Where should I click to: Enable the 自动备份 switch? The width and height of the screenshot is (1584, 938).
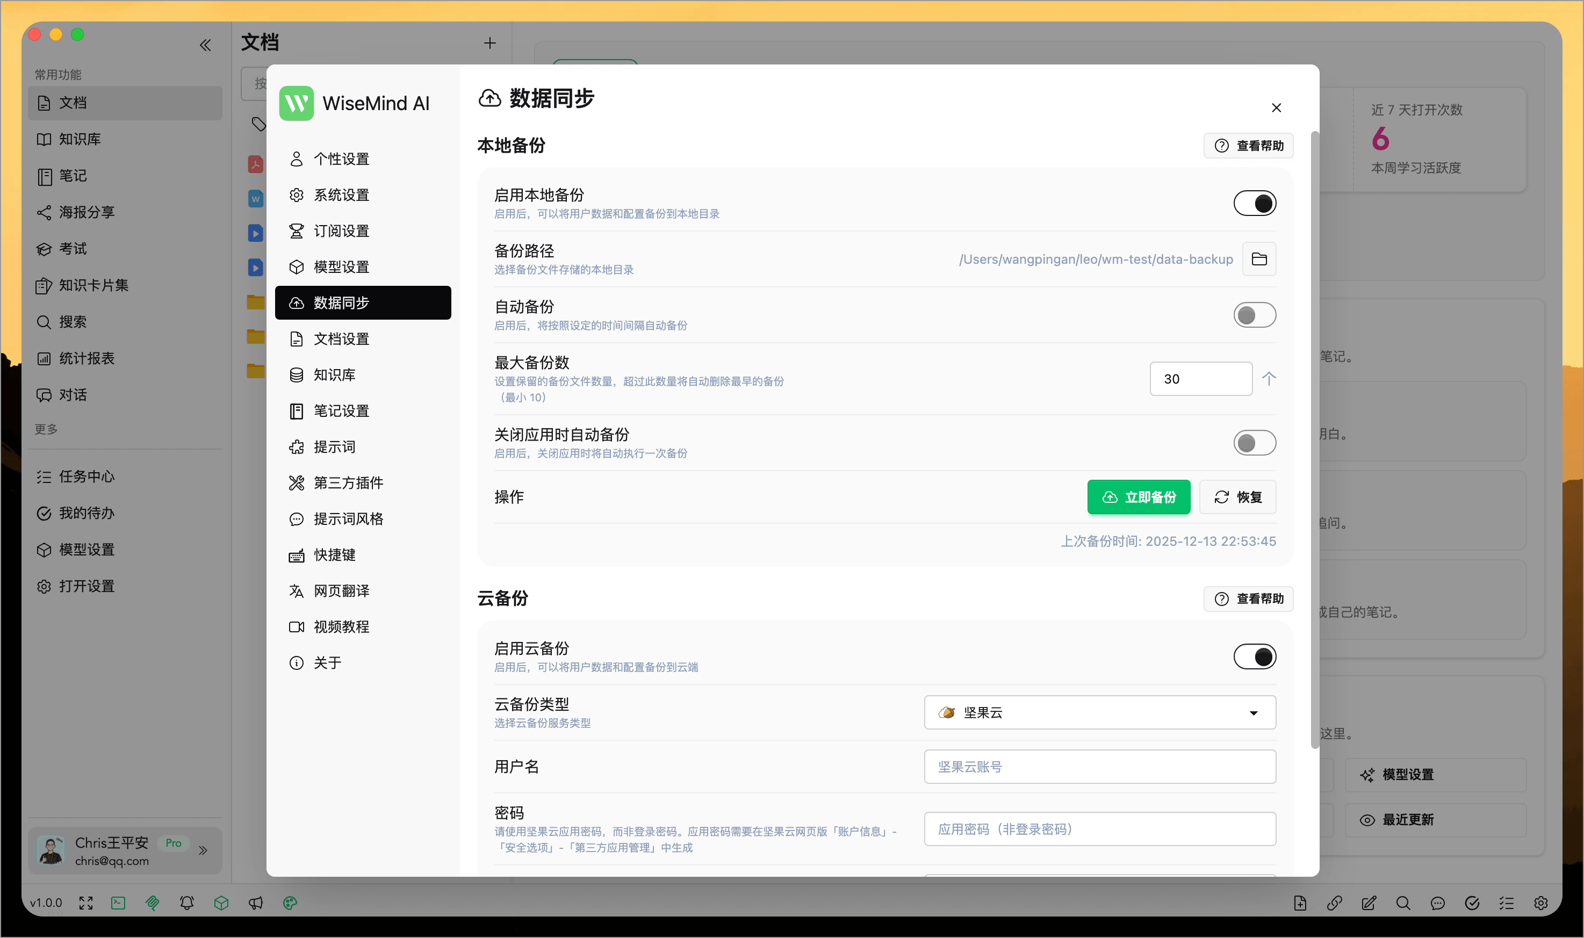point(1255,315)
